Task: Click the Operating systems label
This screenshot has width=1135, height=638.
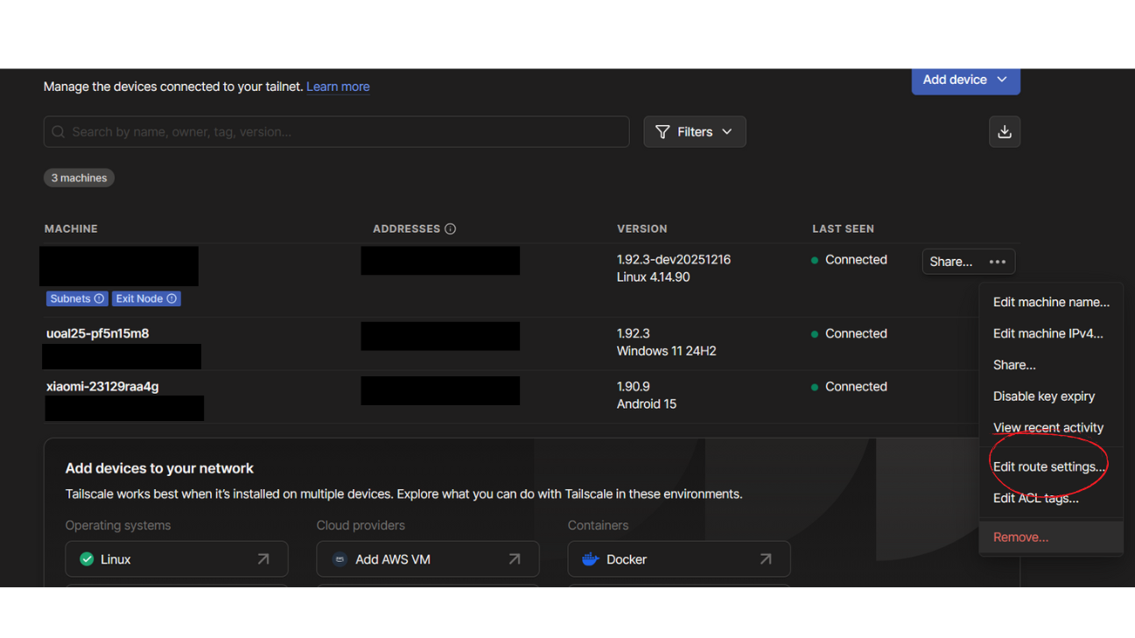Action: coord(118,525)
